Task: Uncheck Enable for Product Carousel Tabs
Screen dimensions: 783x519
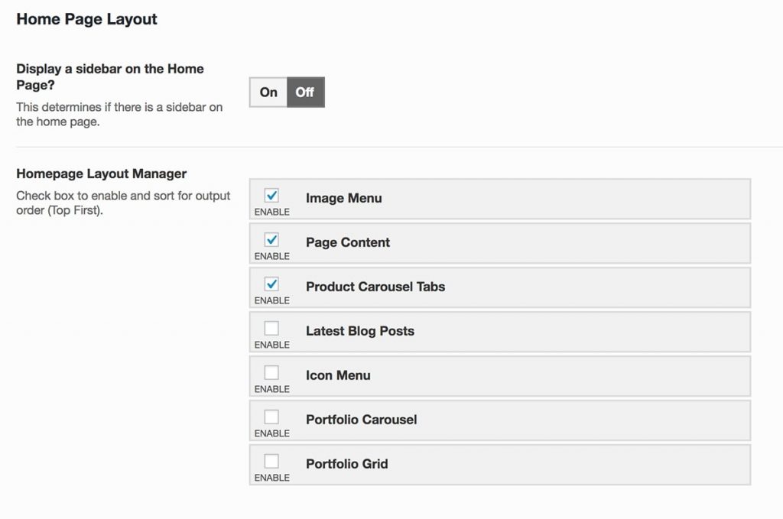Action: pos(271,284)
